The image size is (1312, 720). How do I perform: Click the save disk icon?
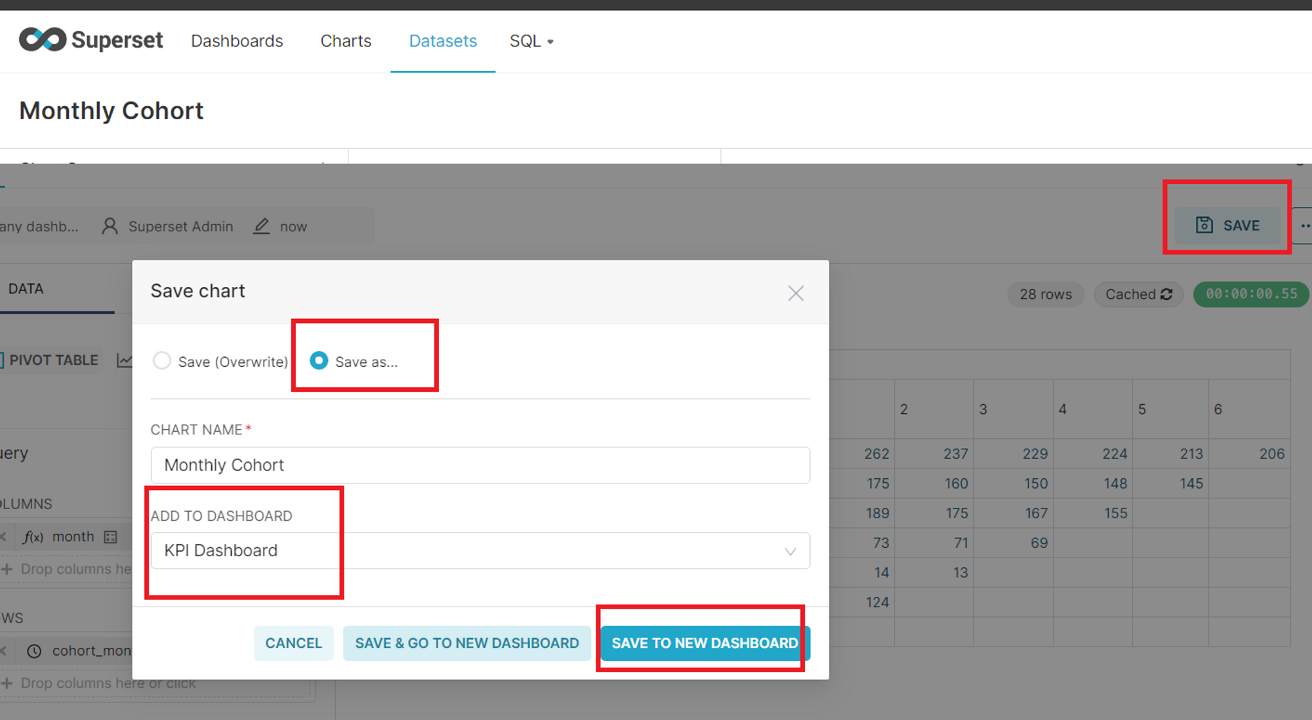(x=1204, y=225)
